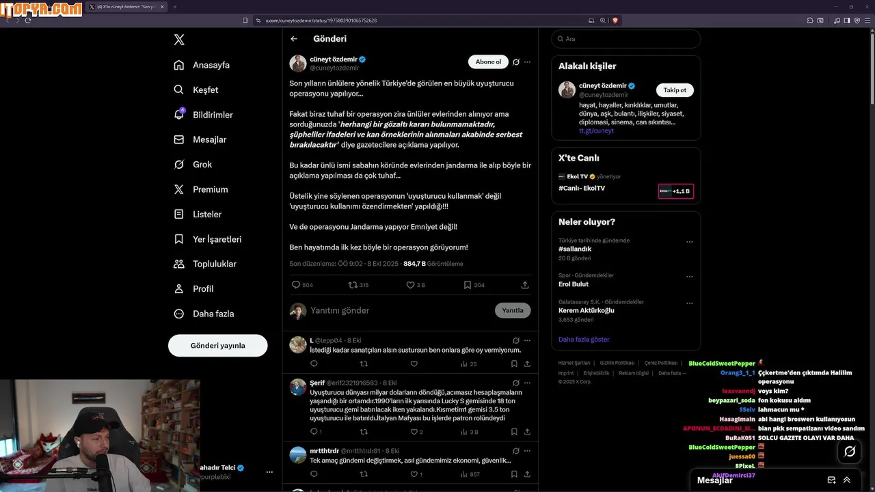Viewport: 875px width, 492px height.
Task: Open more options on cüneyt özdemir's post
Action: tap(527, 62)
